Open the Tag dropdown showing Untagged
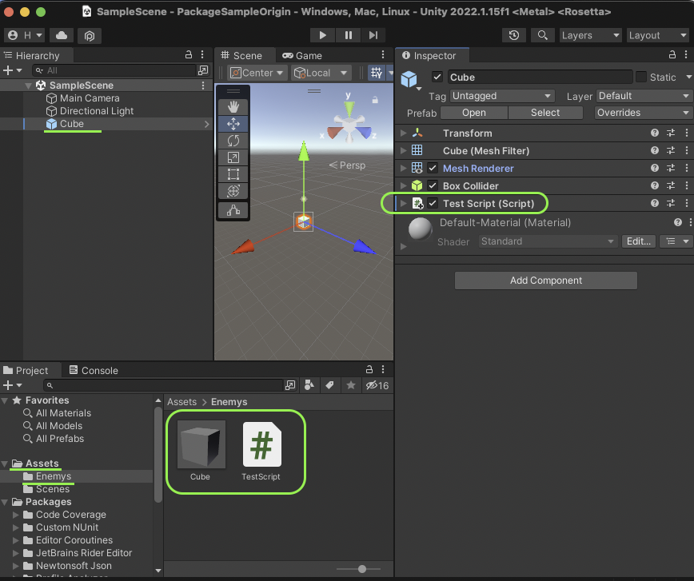 (502, 96)
